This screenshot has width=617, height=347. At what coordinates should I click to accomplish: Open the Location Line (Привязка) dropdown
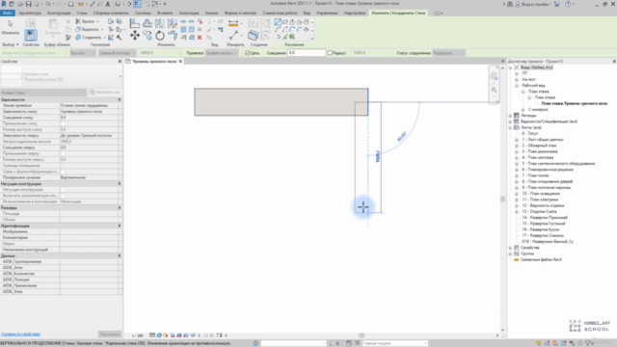221,53
